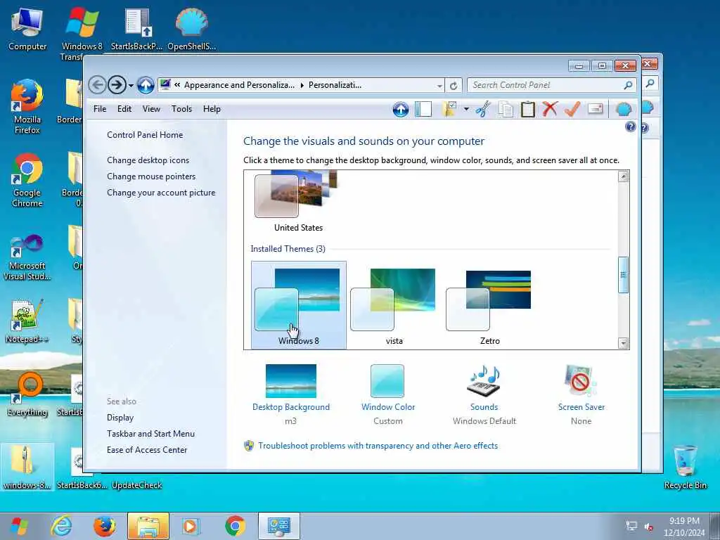Open the Edit menu
The image size is (720, 540).
[x=124, y=109]
